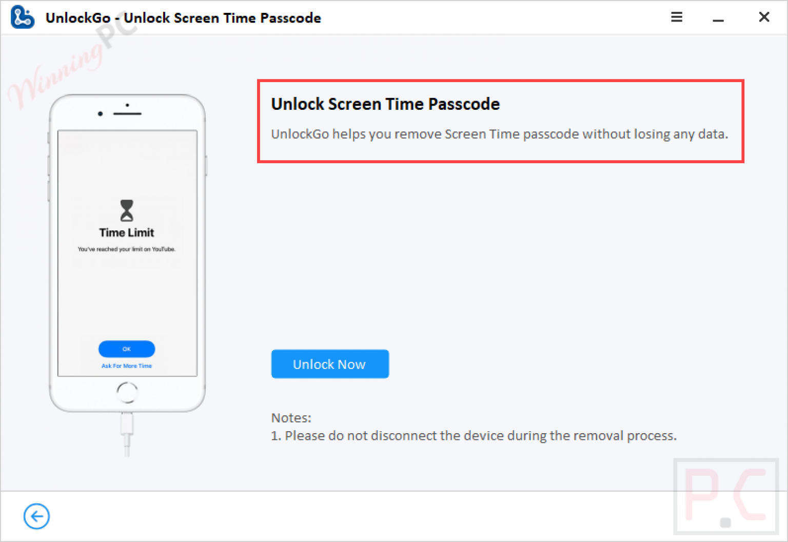Click the back arrow at bottom left
788x542 pixels.
point(36,516)
